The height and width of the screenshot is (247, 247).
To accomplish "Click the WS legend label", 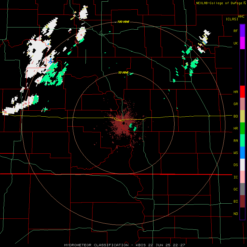I will 235,153.
